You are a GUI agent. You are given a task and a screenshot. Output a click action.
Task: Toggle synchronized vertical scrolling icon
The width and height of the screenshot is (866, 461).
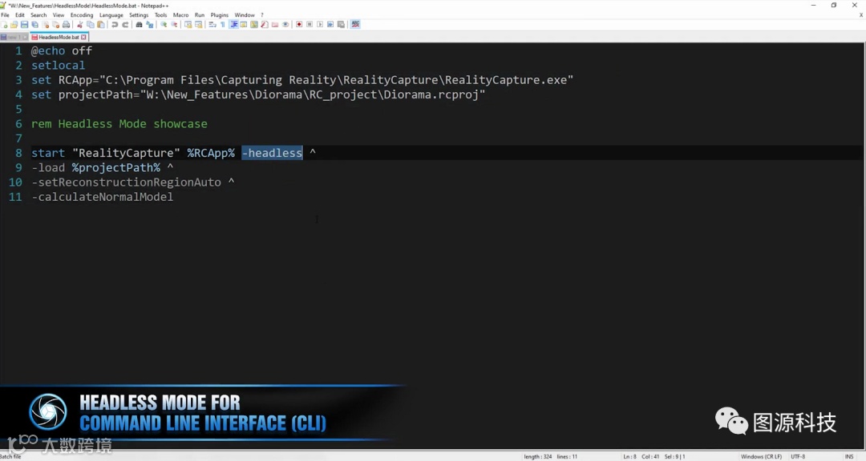pyautogui.click(x=188, y=24)
